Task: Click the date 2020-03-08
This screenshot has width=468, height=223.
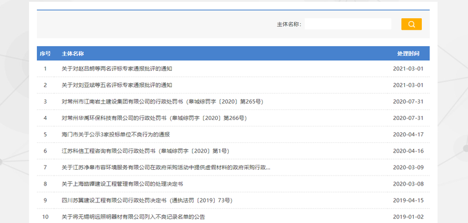Action: click(408, 184)
